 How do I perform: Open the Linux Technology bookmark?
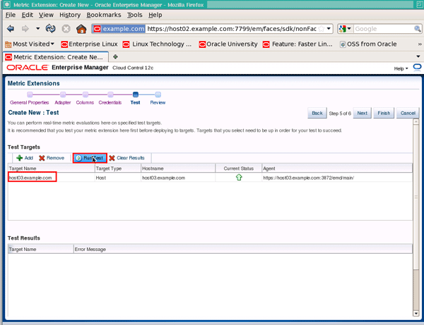157,44
